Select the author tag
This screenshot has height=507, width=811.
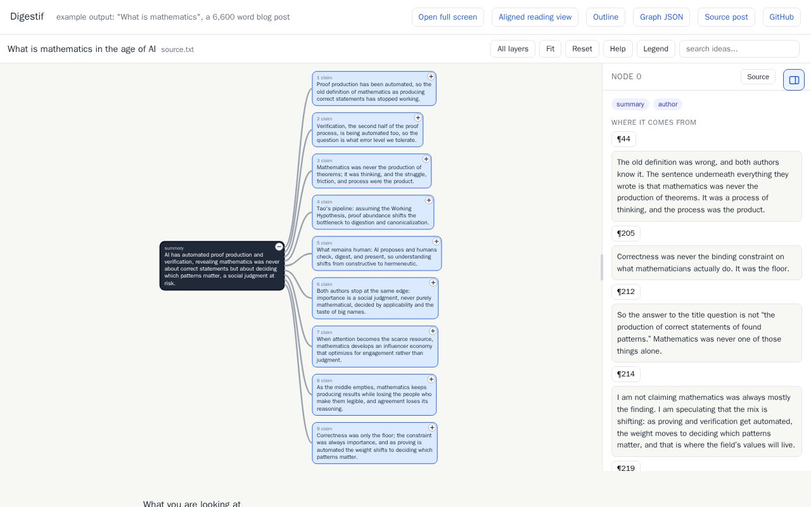[x=668, y=104]
